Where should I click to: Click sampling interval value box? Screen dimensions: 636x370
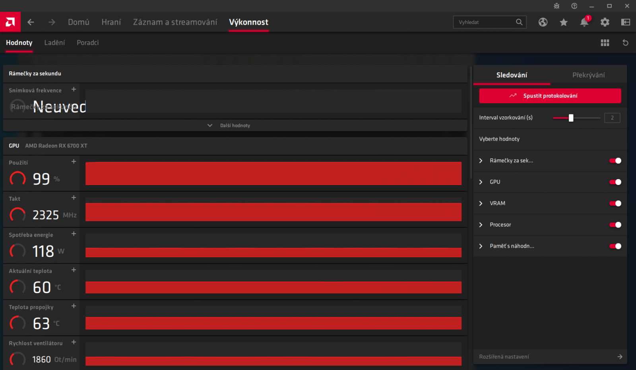pyautogui.click(x=612, y=118)
